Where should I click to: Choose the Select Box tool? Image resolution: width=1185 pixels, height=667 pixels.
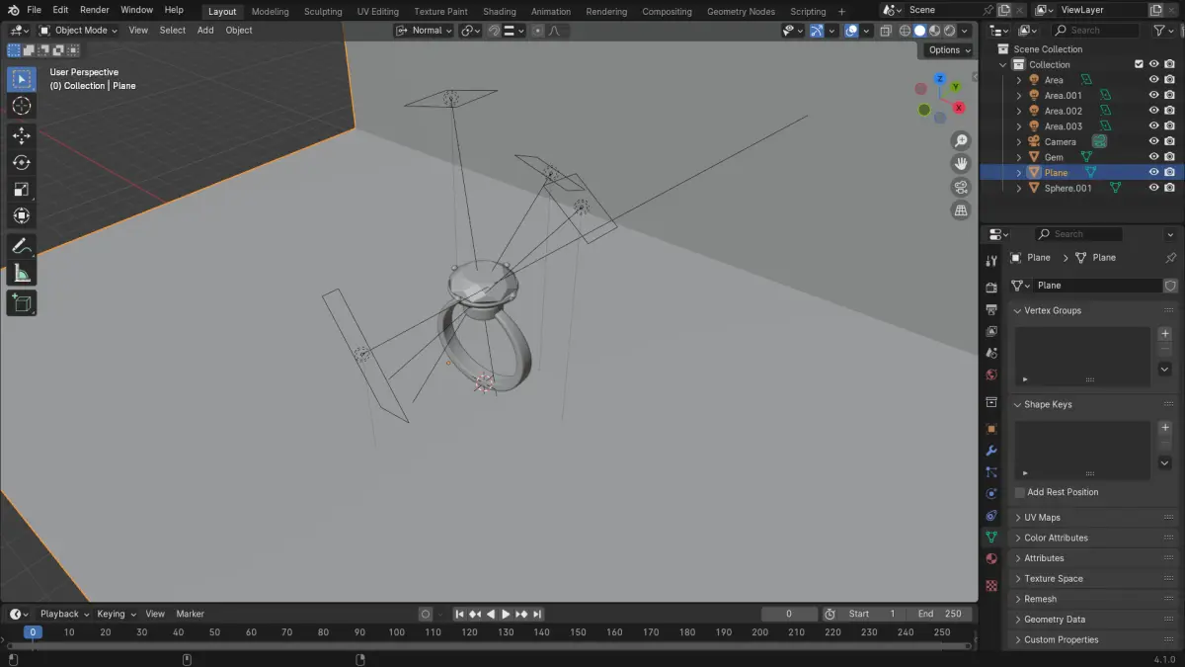[22, 78]
